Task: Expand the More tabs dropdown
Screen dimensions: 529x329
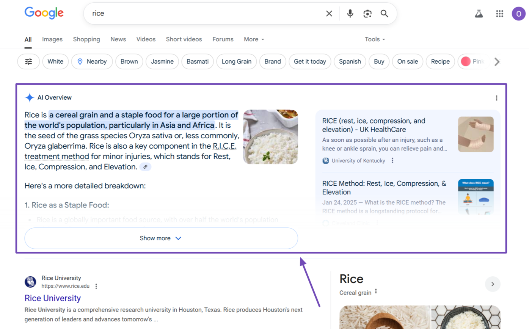Action: 254,39
